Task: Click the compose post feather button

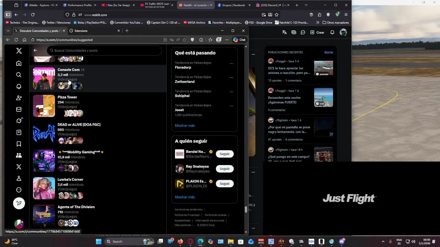Action: click(x=19, y=203)
